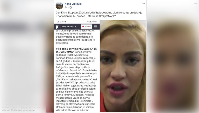Click the battery status icon
Image resolution: width=199 pixels, height=113 pixels.
(x=91, y=22)
